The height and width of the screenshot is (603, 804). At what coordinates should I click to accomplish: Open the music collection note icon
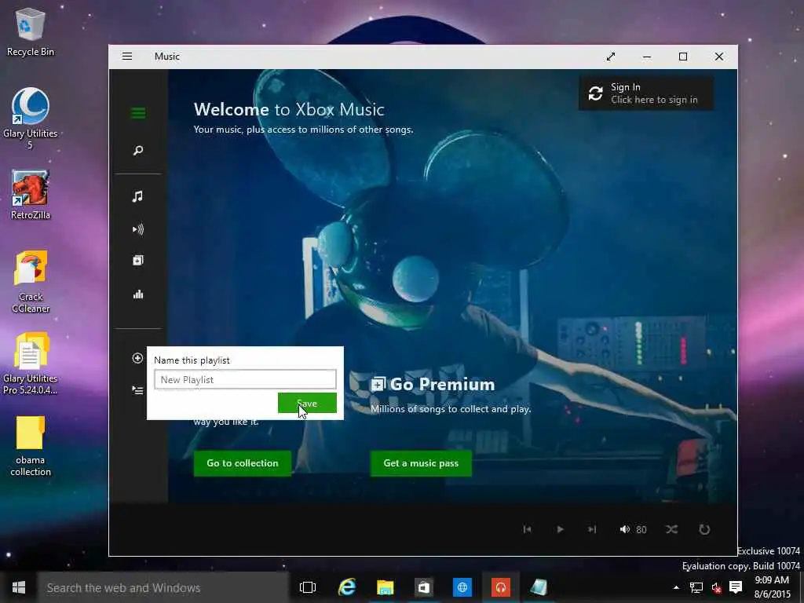(137, 196)
